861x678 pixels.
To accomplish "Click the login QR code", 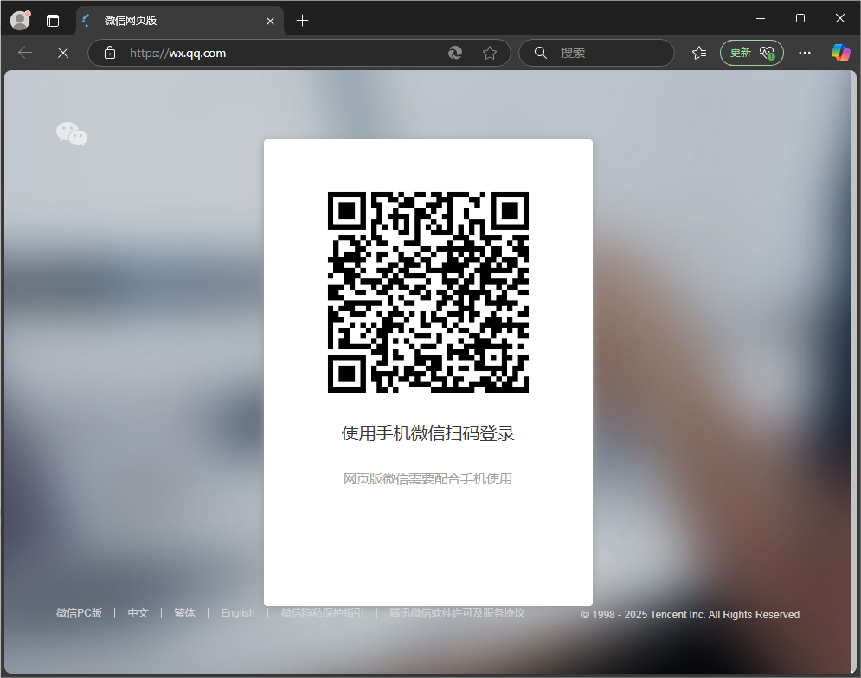I will 428,292.
